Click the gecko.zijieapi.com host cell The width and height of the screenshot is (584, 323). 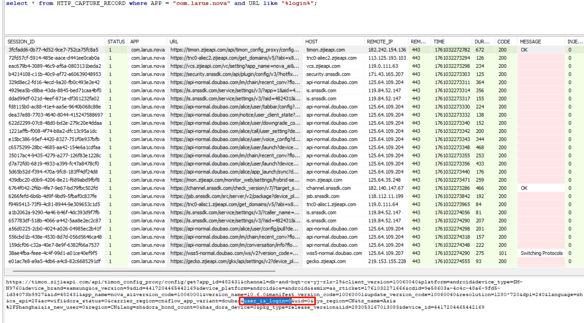pyautogui.click(x=326, y=262)
